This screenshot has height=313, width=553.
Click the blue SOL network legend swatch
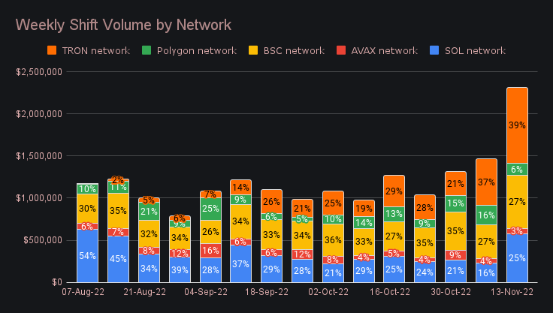pyautogui.click(x=434, y=50)
